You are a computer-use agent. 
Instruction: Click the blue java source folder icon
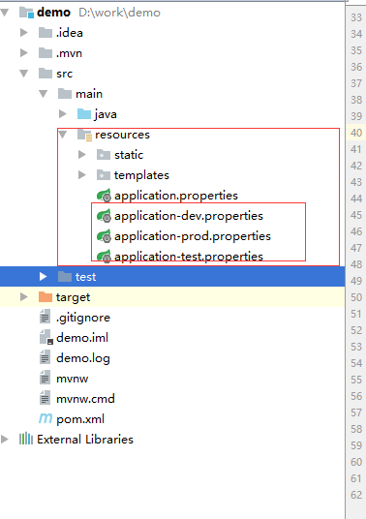(84, 114)
